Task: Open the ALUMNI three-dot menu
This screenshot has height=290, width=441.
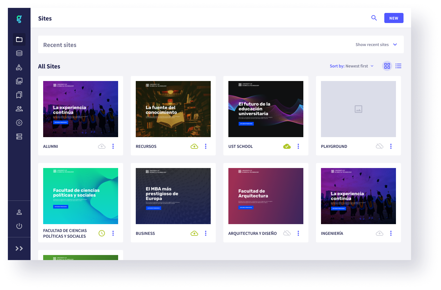Action: tap(113, 146)
